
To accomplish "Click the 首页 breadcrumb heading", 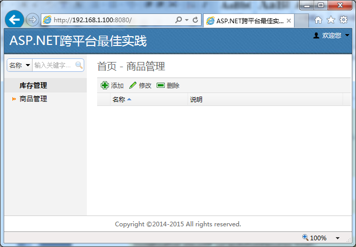I will click(107, 66).
